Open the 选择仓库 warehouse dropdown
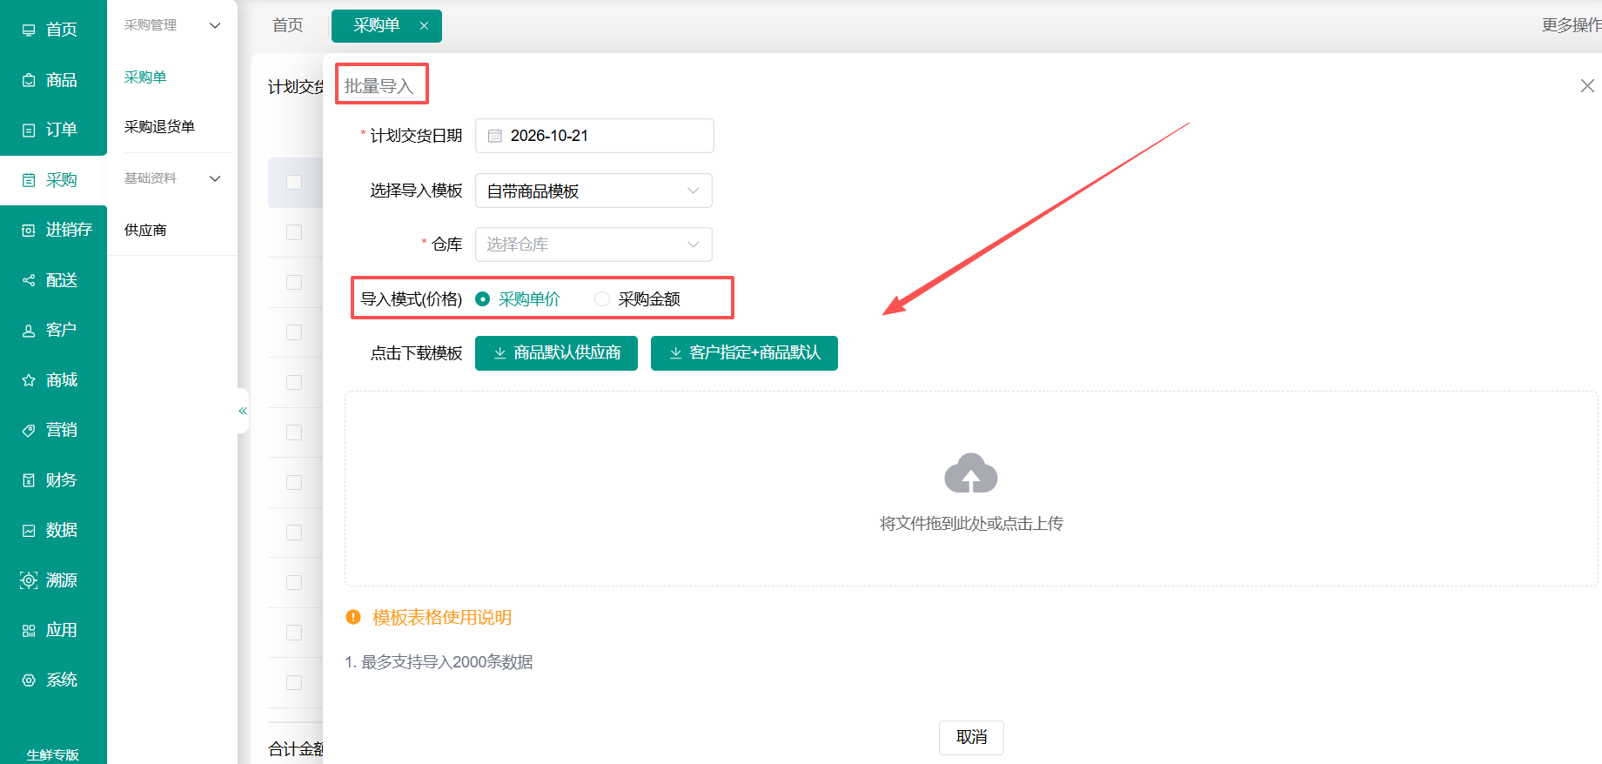This screenshot has height=764, width=1602. [593, 245]
